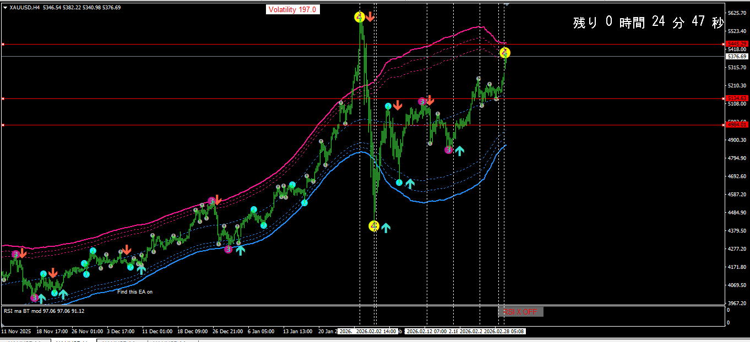Click the 'Find this EA on' text
Viewport: 750px width, 342px height.
(135, 292)
